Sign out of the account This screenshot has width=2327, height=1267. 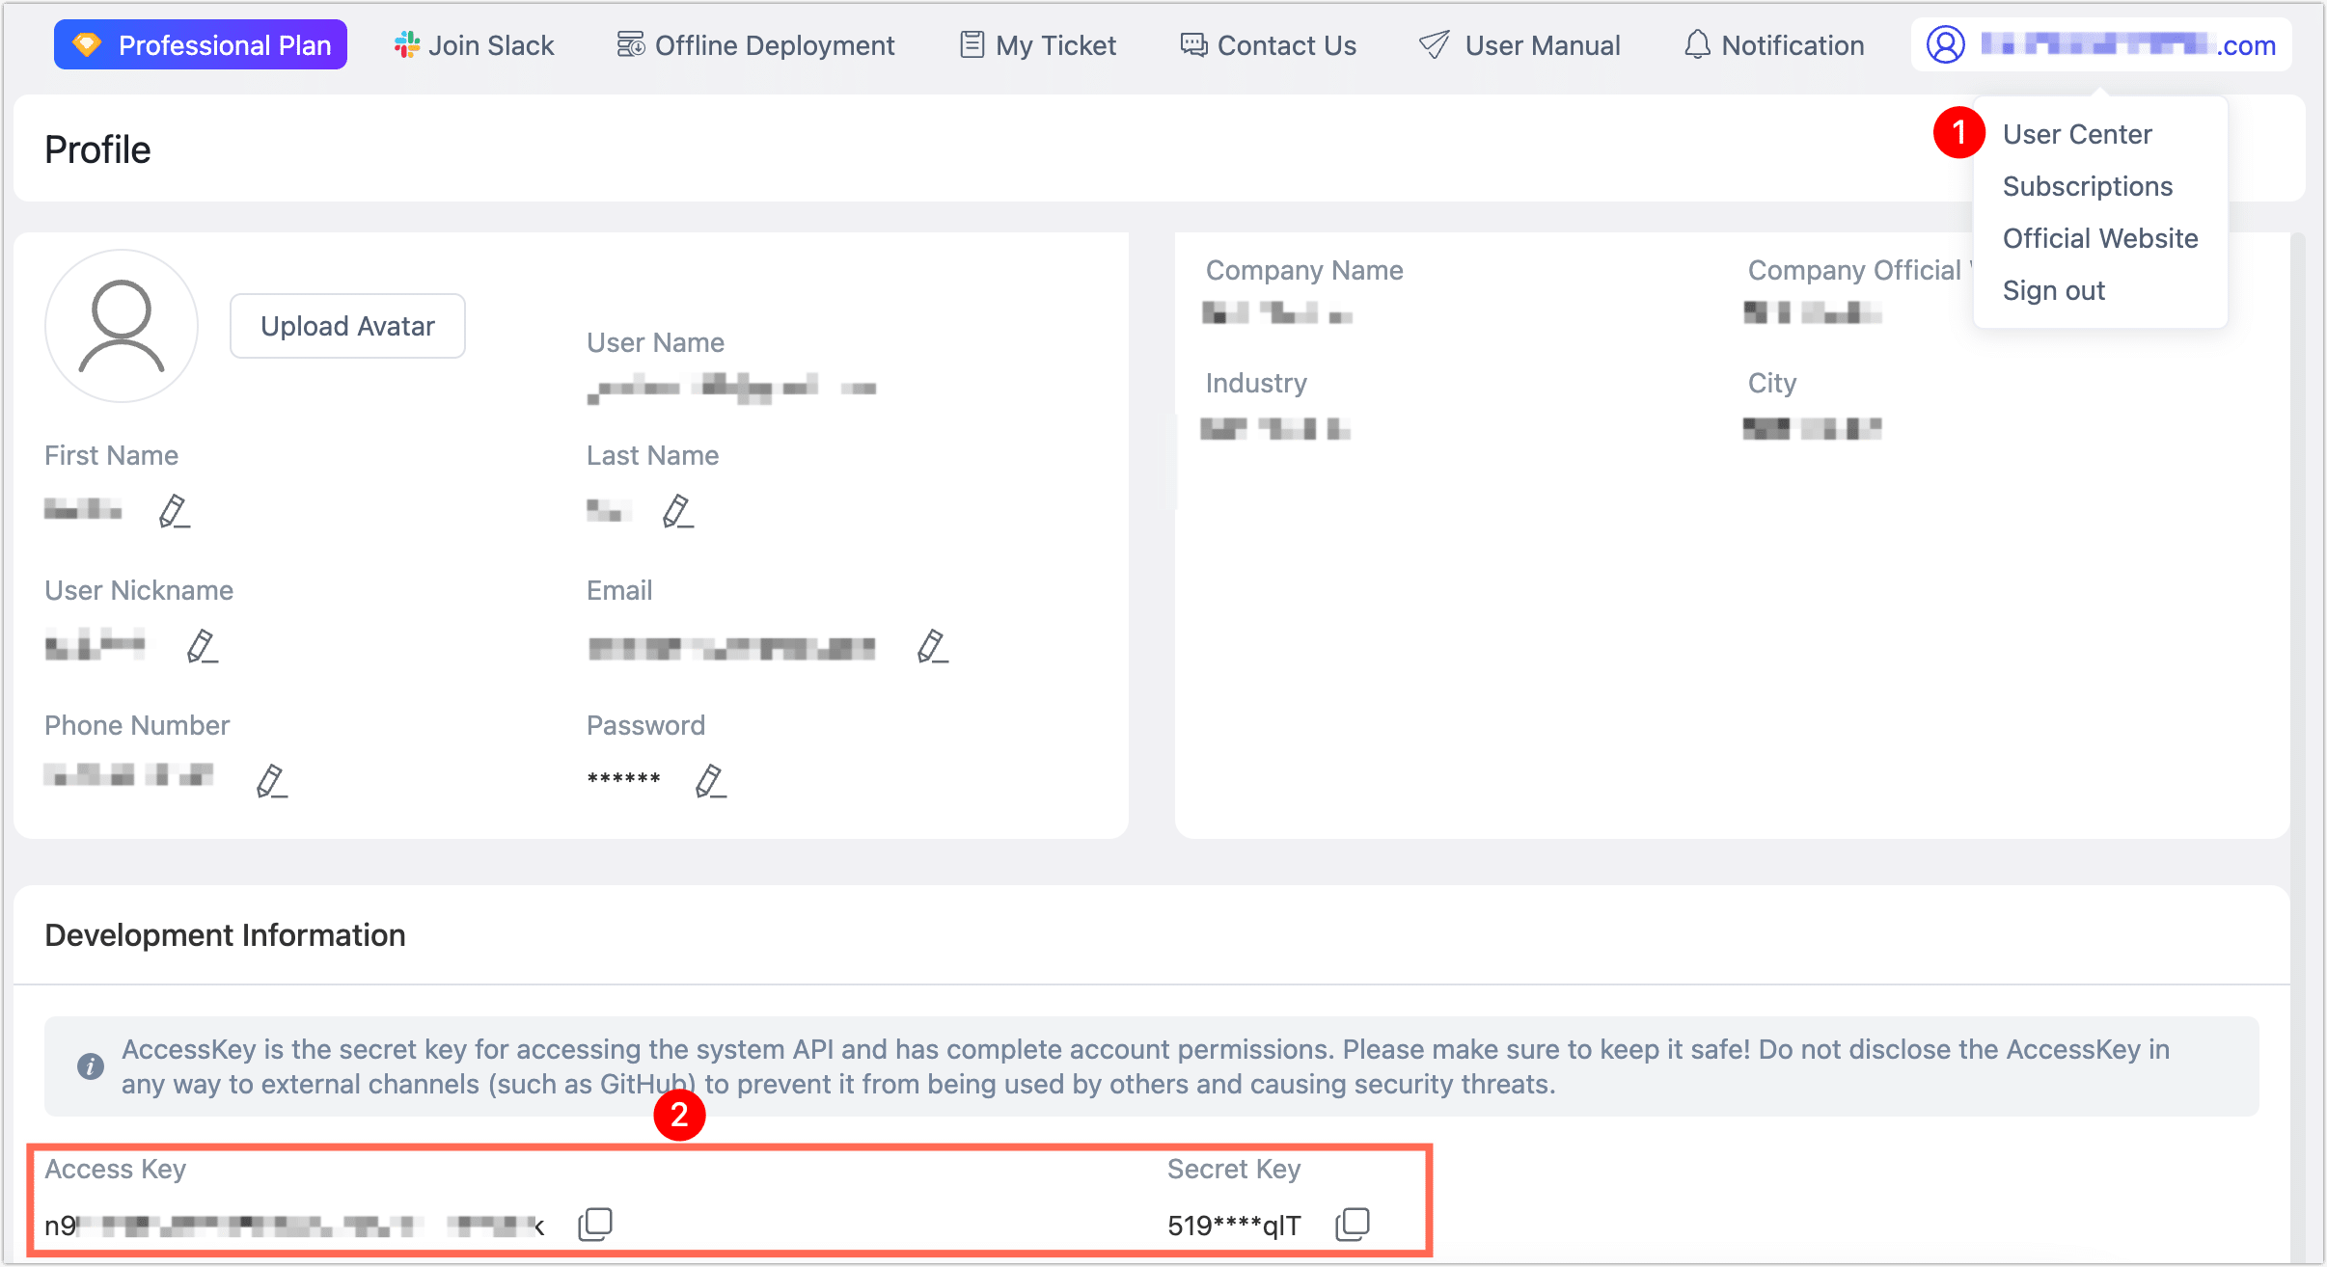(2054, 290)
